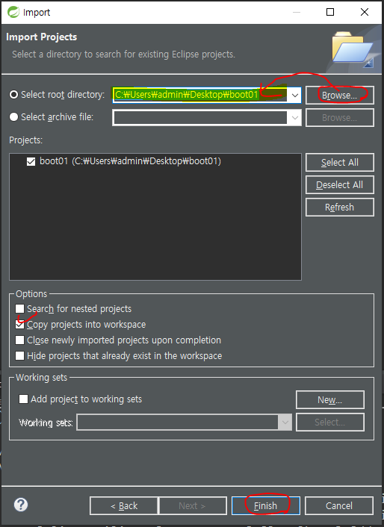The height and width of the screenshot is (527, 384).
Task: Click the Select All button
Action: pyautogui.click(x=340, y=162)
